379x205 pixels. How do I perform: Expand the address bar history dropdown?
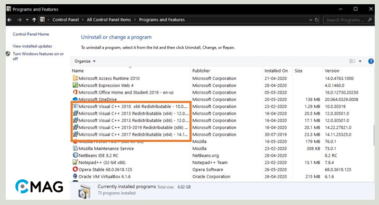[311, 20]
